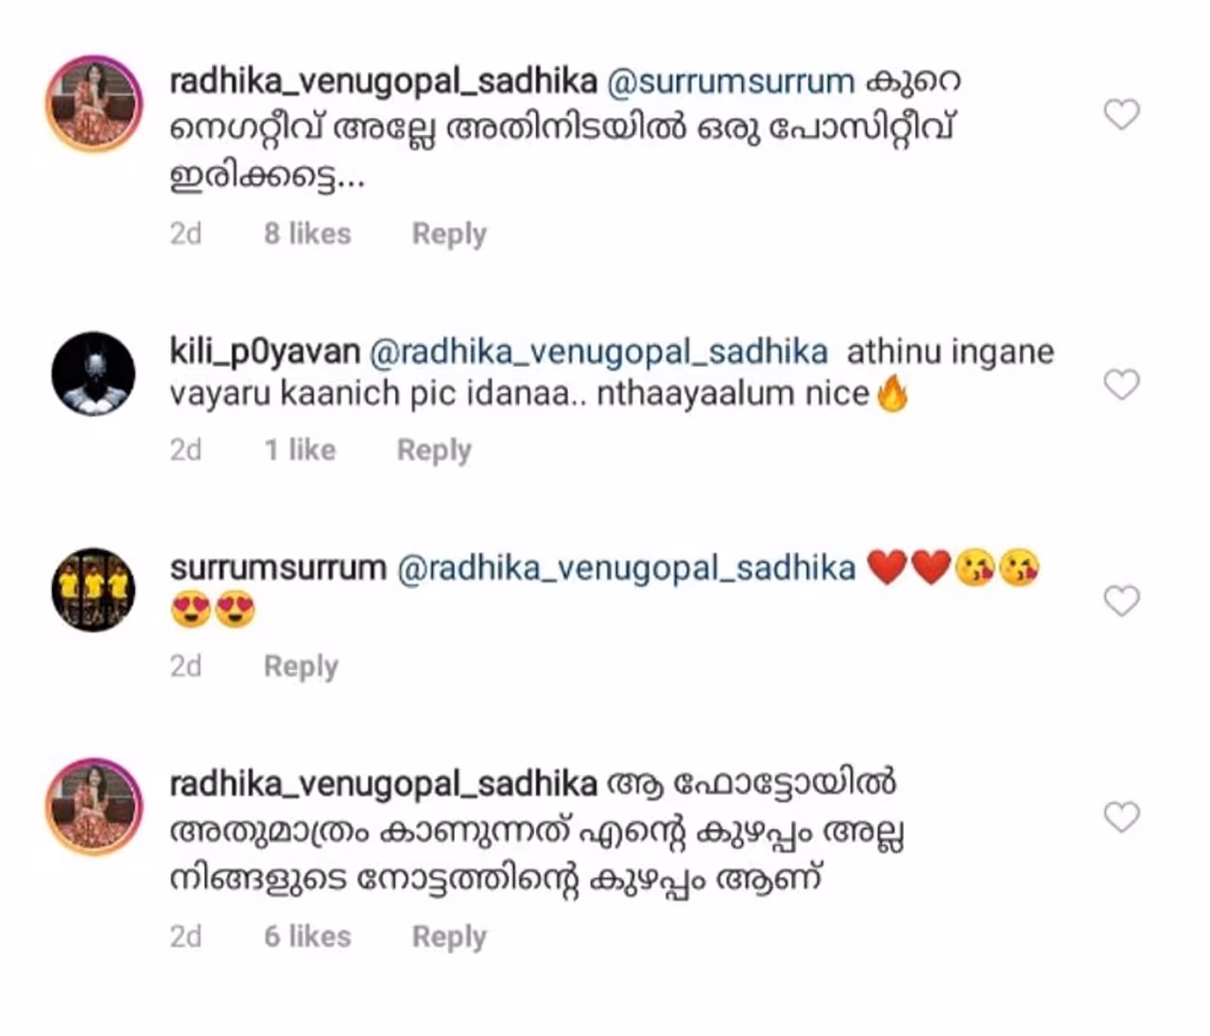Screen dimensions: 1210x1036
Task: Open kili_p0yavan username link
Action: pyautogui.click(x=265, y=353)
